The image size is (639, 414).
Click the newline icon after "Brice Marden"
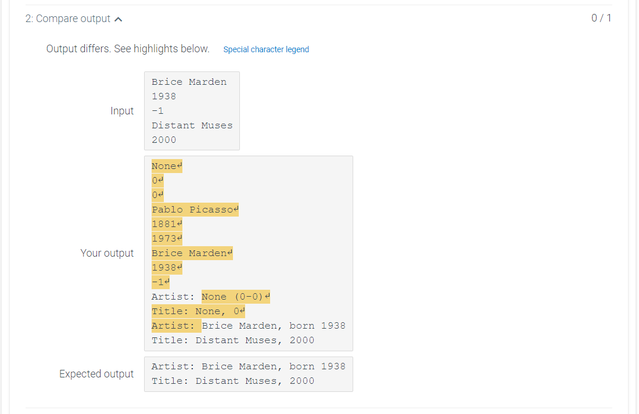229,253
